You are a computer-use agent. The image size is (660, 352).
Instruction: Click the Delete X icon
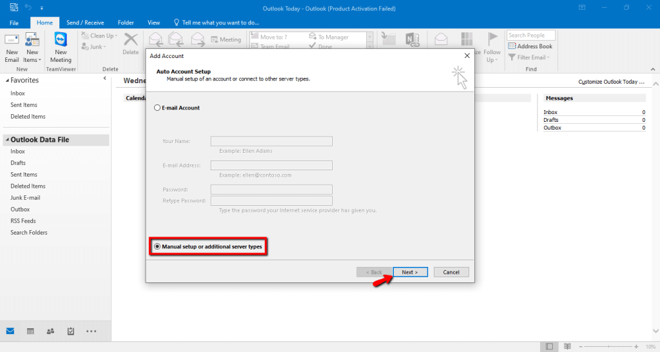130,44
